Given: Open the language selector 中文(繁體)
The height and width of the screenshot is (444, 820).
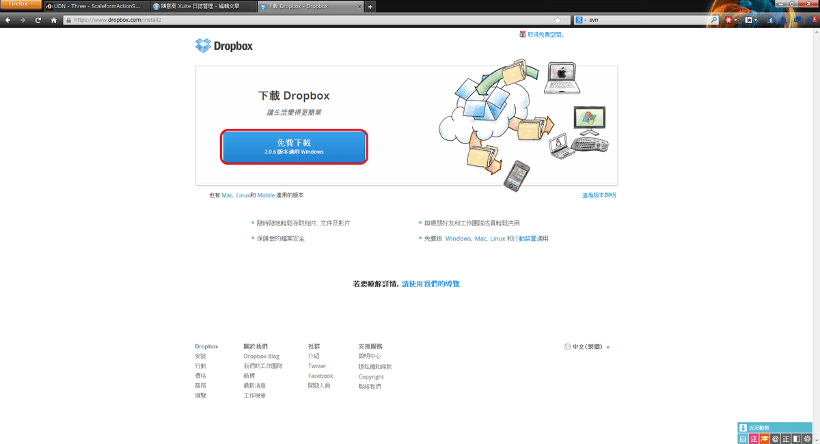Looking at the screenshot, I should pyautogui.click(x=587, y=347).
